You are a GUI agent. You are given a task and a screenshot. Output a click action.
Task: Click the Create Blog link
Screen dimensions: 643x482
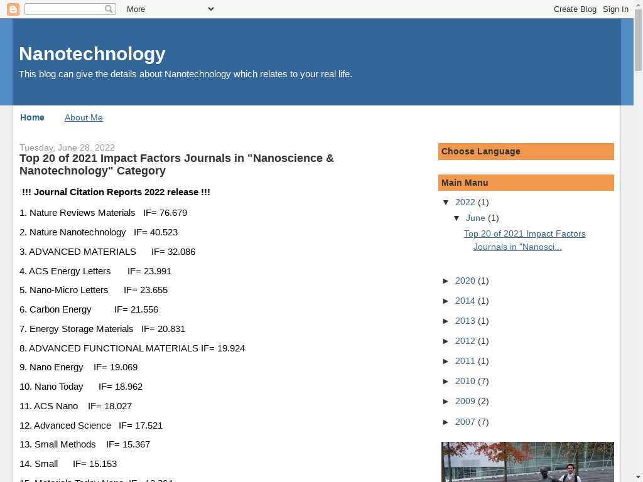(x=575, y=9)
